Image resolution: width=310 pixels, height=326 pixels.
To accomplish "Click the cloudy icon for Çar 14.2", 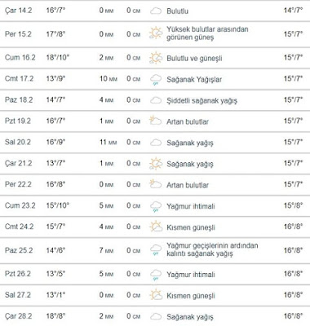I will pos(156,11).
